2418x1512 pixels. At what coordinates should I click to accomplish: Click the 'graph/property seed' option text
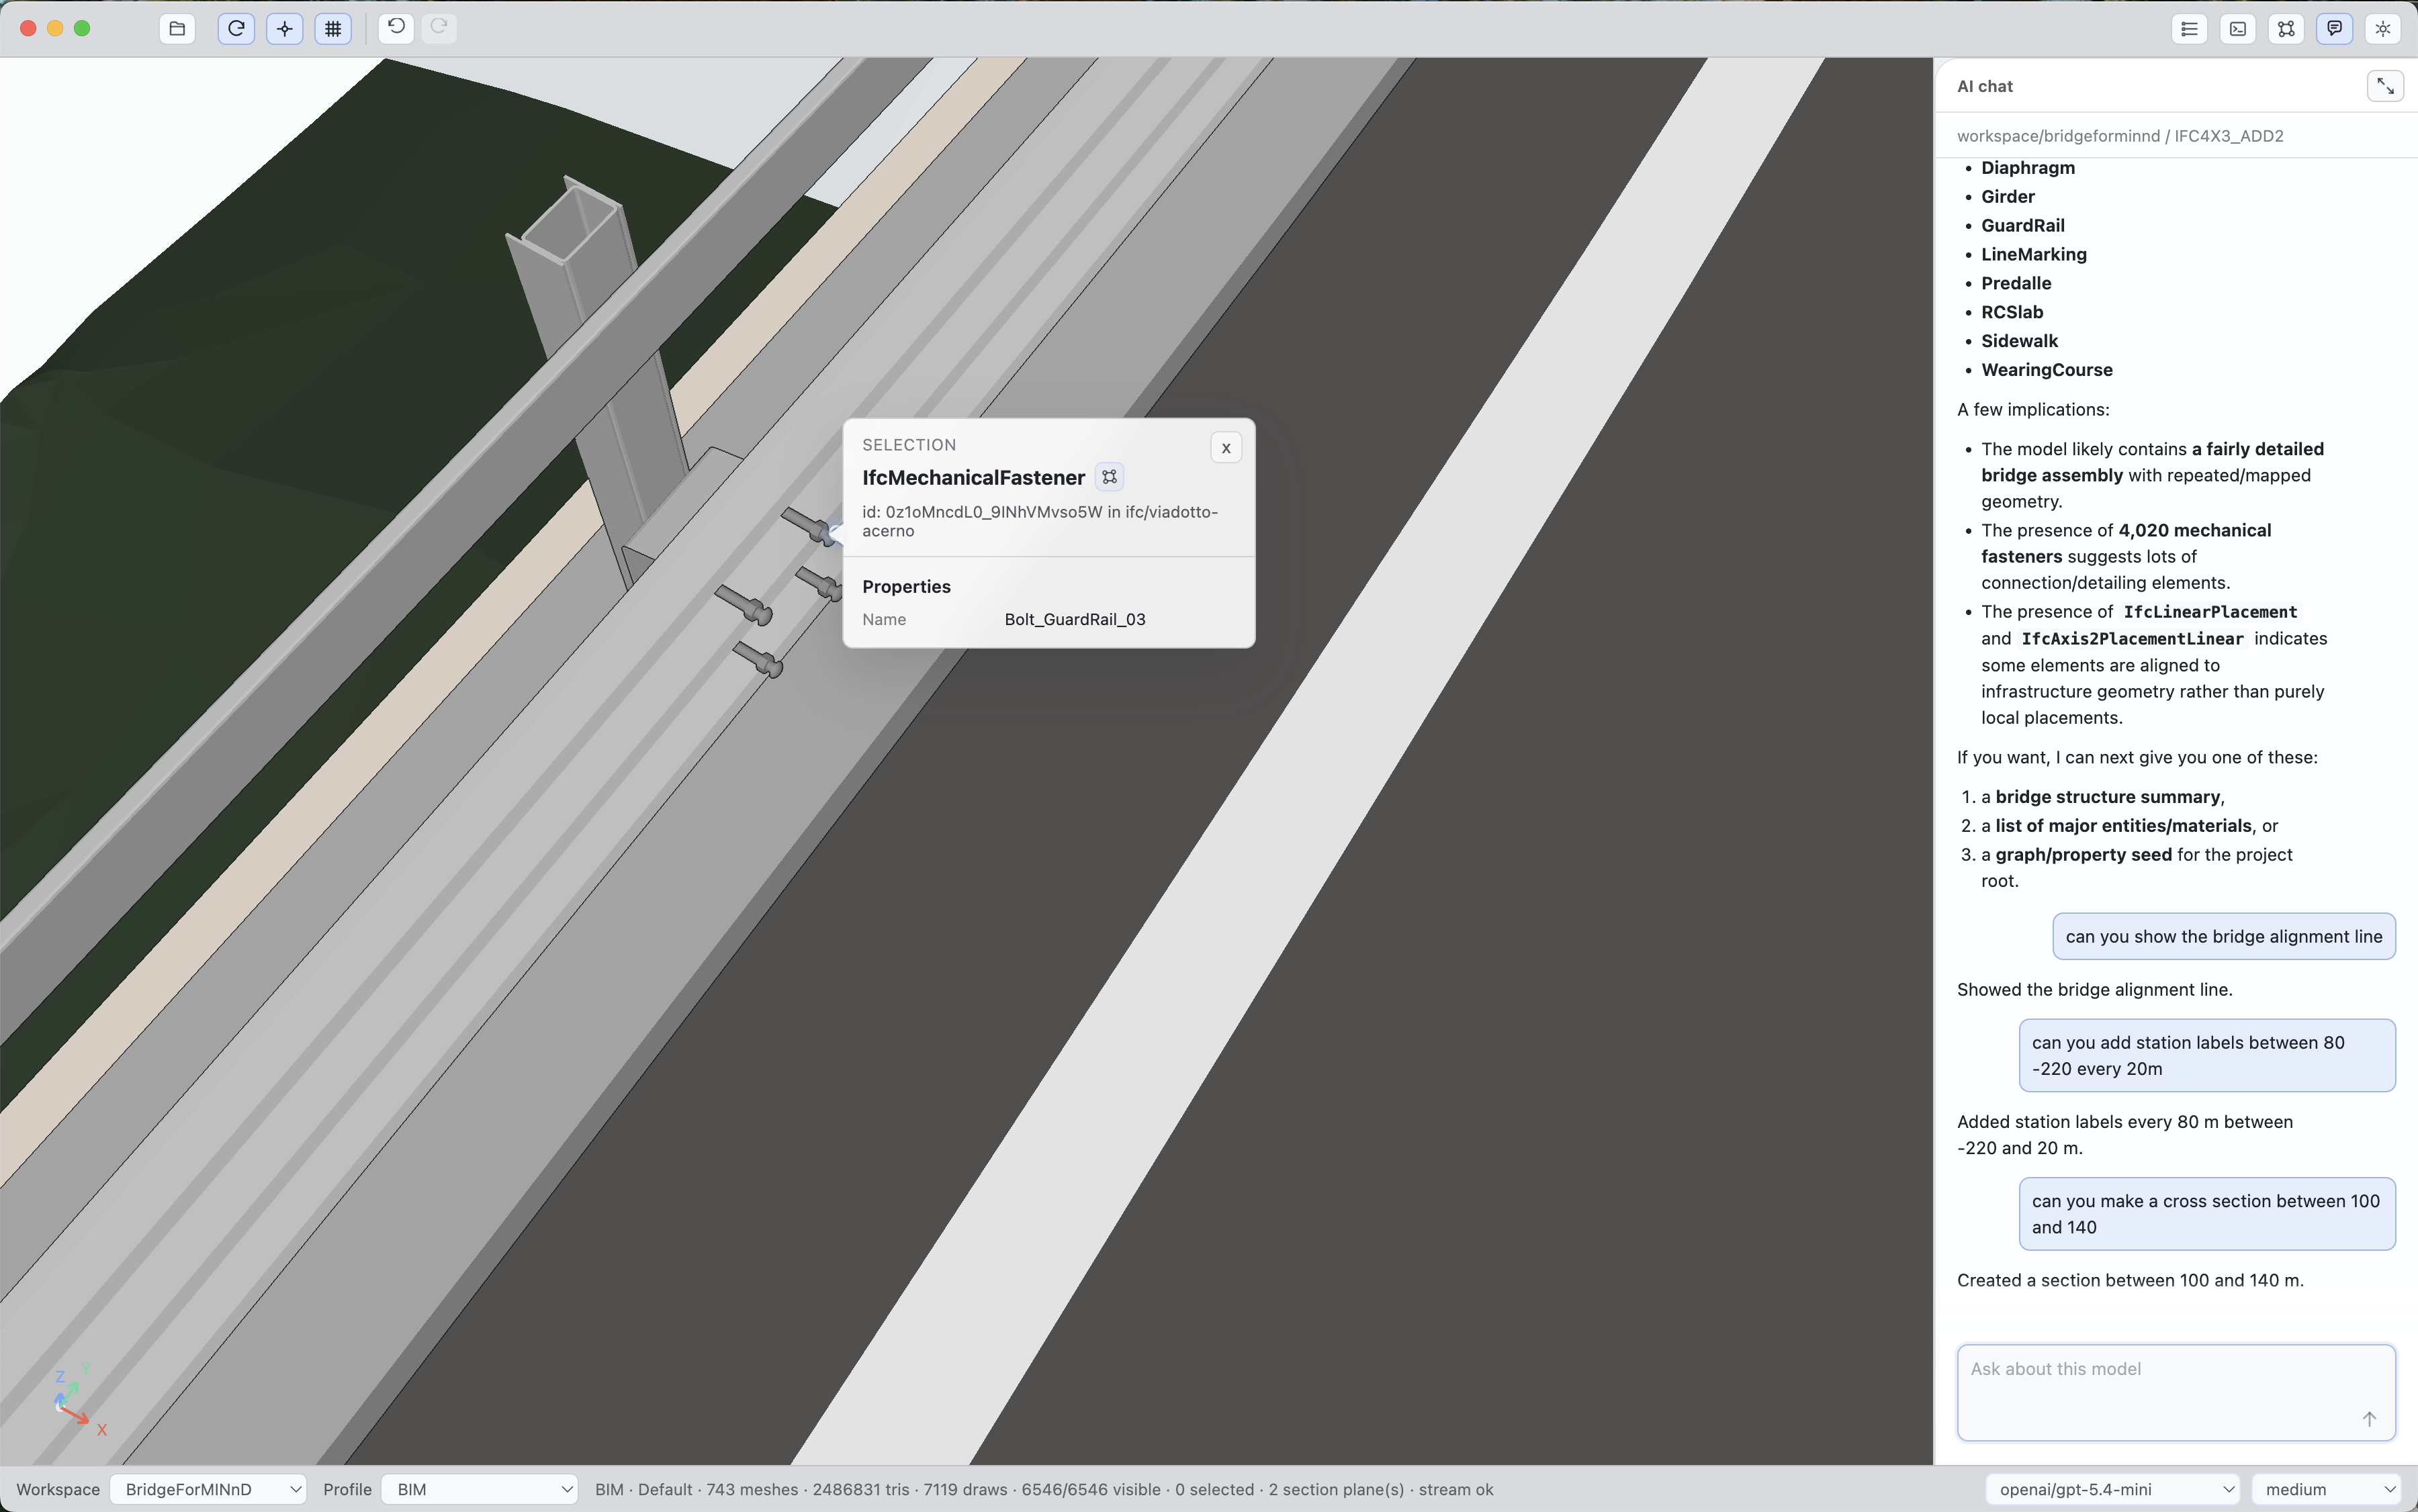[2083, 854]
